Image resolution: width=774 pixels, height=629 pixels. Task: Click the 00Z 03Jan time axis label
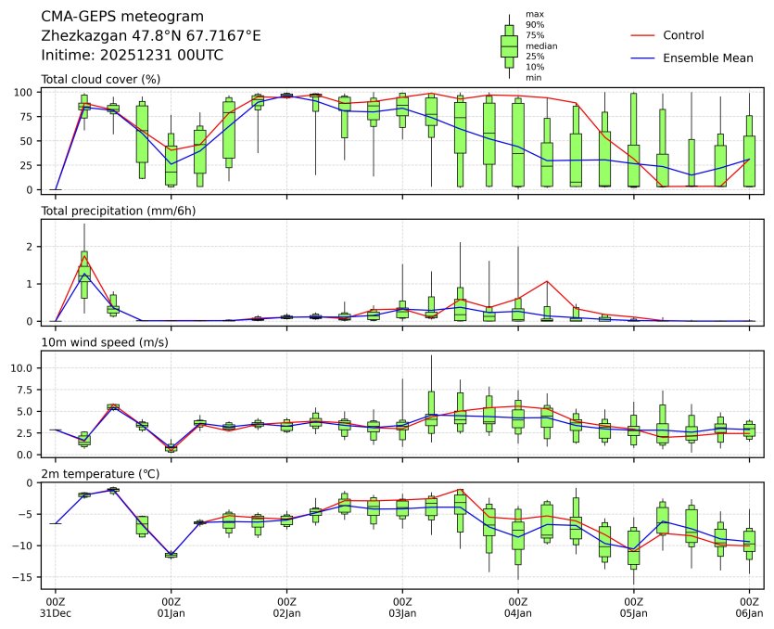(x=402, y=608)
